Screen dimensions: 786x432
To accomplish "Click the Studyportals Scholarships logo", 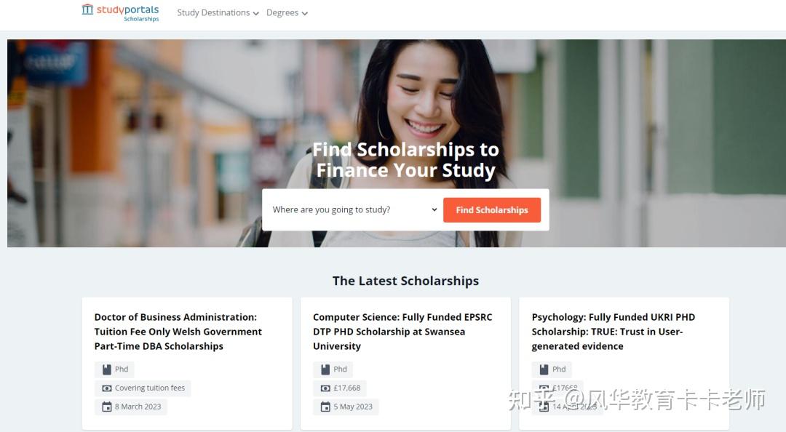I will 120,12.
